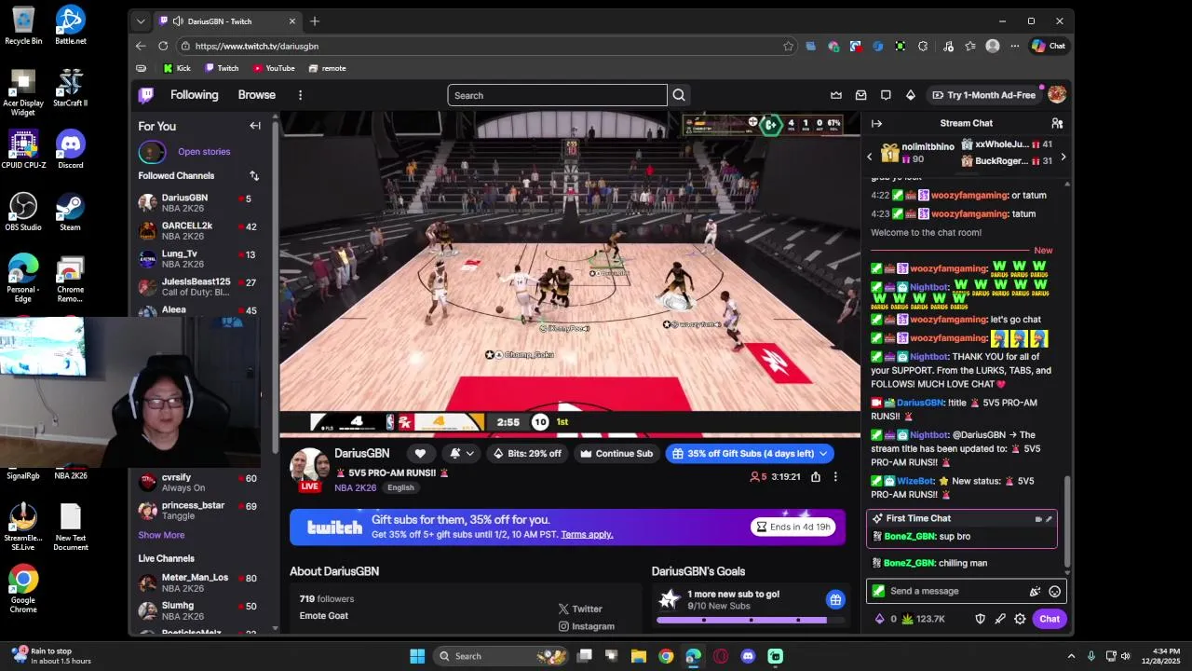The height and width of the screenshot is (671, 1192).
Task: Open channel points 123.7K balance
Action: click(923, 619)
